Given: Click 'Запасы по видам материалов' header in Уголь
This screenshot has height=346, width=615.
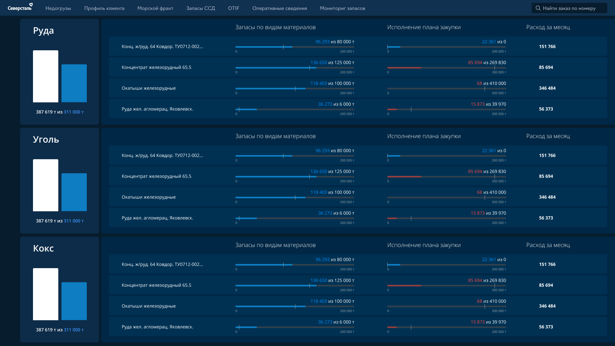Looking at the screenshot, I should click(x=275, y=136).
